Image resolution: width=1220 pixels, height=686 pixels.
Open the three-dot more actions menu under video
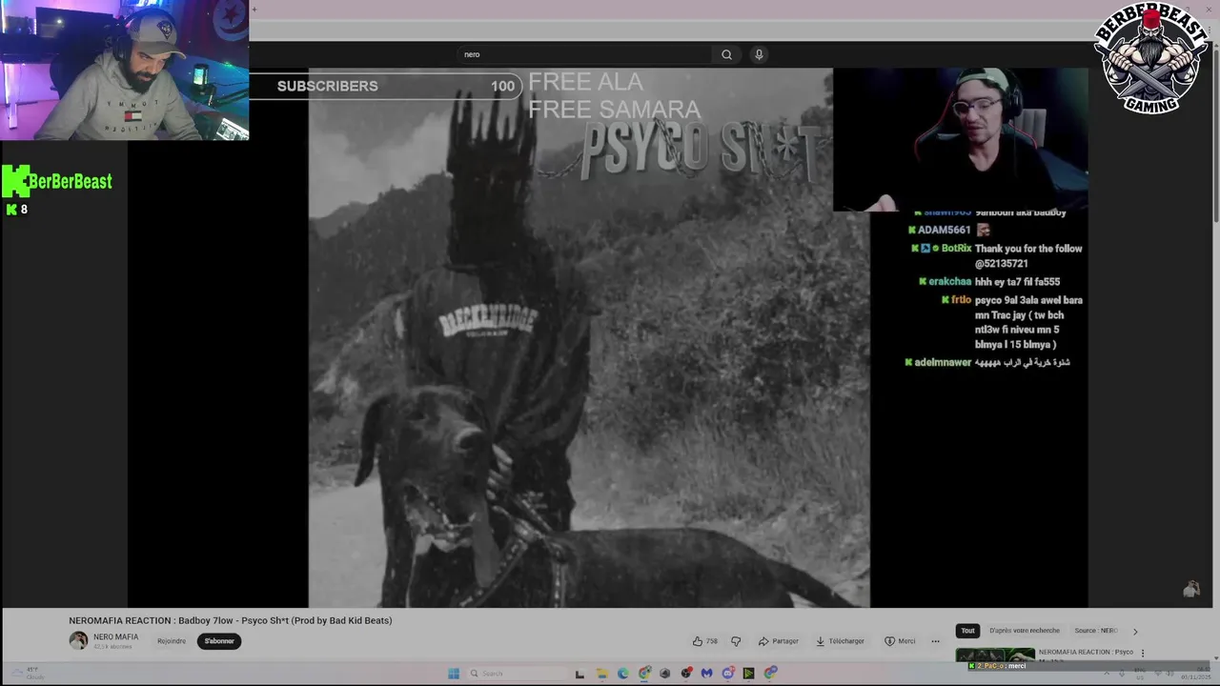935,641
